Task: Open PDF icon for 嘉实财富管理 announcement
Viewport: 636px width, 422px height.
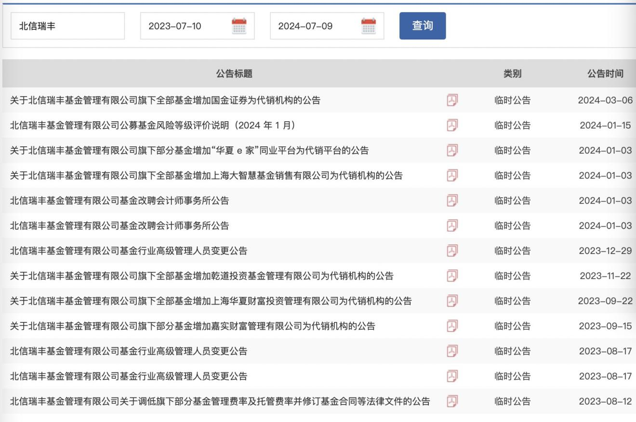Action: click(x=452, y=326)
